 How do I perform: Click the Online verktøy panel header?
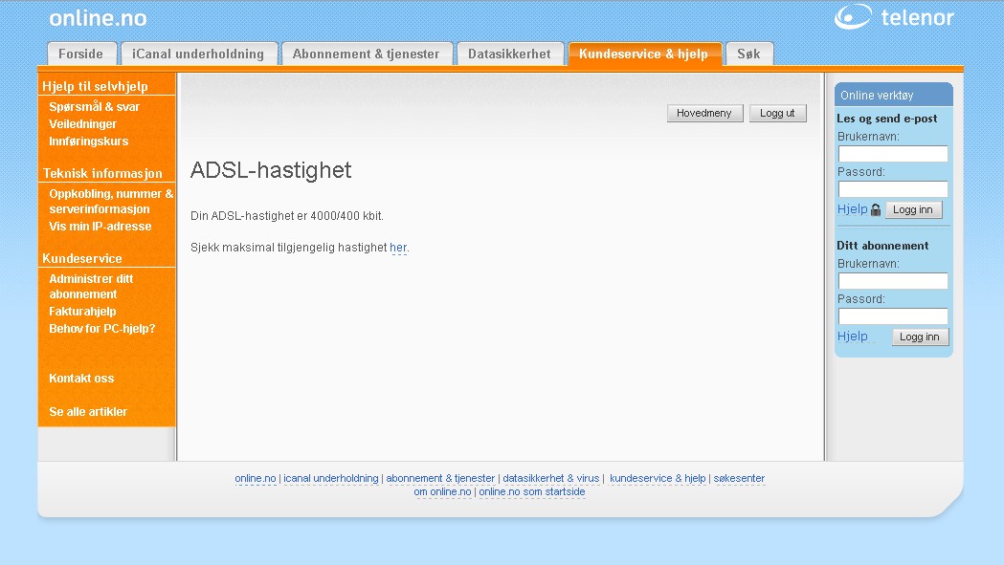(x=893, y=95)
